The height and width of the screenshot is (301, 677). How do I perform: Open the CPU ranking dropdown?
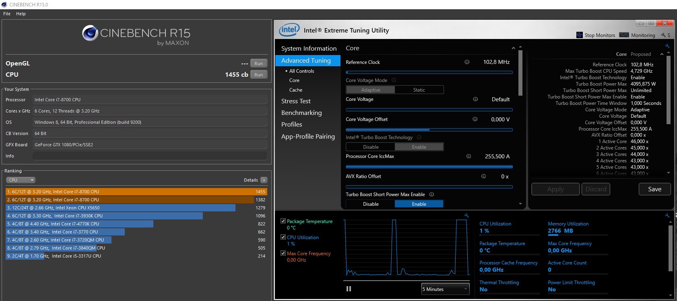click(x=21, y=180)
